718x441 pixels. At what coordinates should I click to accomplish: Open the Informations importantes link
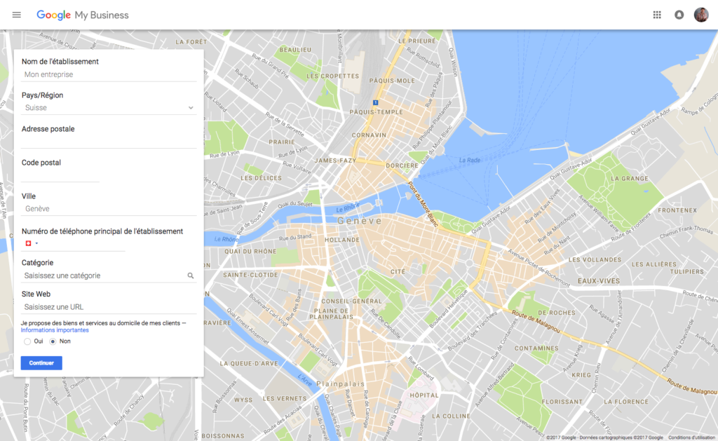55,330
